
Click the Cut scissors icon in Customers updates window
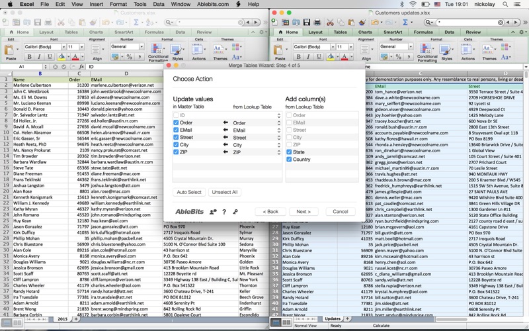coord(330,23)
